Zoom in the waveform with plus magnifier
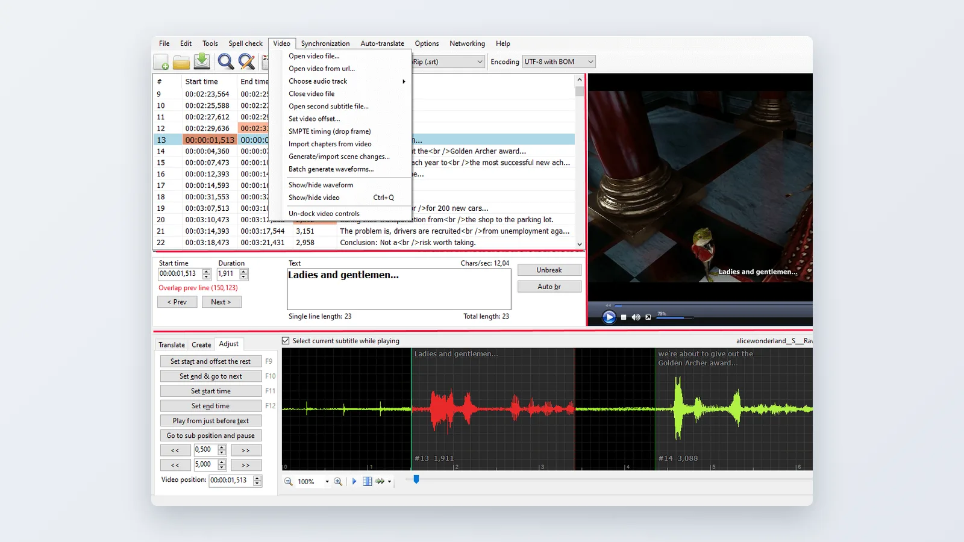This screenshot has width=964, height=542. 338,482
